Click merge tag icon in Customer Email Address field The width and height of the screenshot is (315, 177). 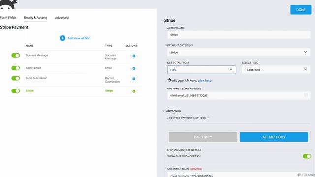click(x=306, y=95)
